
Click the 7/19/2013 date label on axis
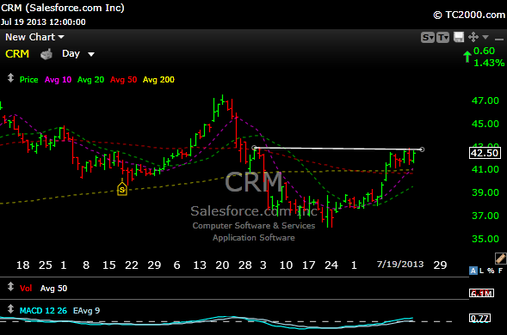tap(400, 265)
